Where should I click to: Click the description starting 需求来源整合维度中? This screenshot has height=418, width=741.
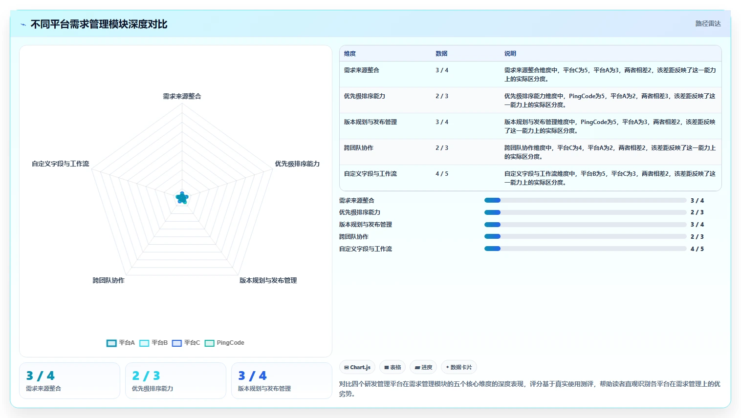tap(610, 75)
